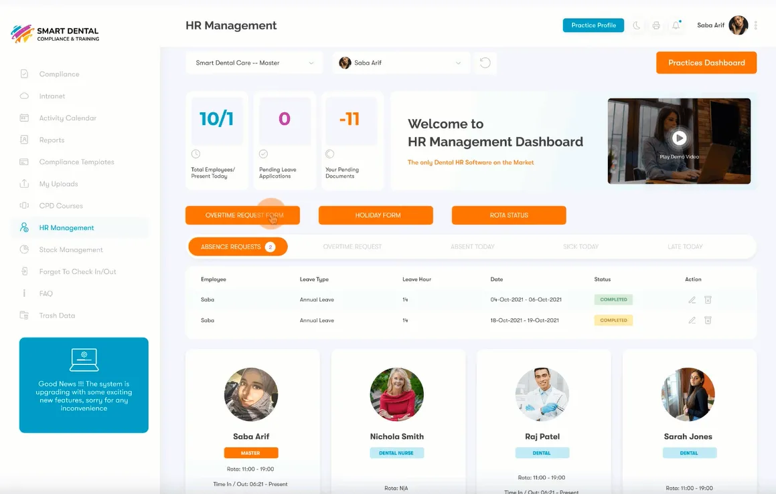Click the Practice Profile button

[593, 25]
